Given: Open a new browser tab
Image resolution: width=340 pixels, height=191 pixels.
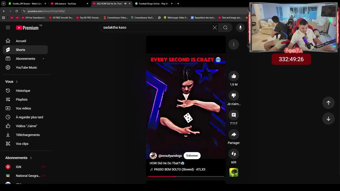Looking at the screenshot, I should click(x=178, y=4).
